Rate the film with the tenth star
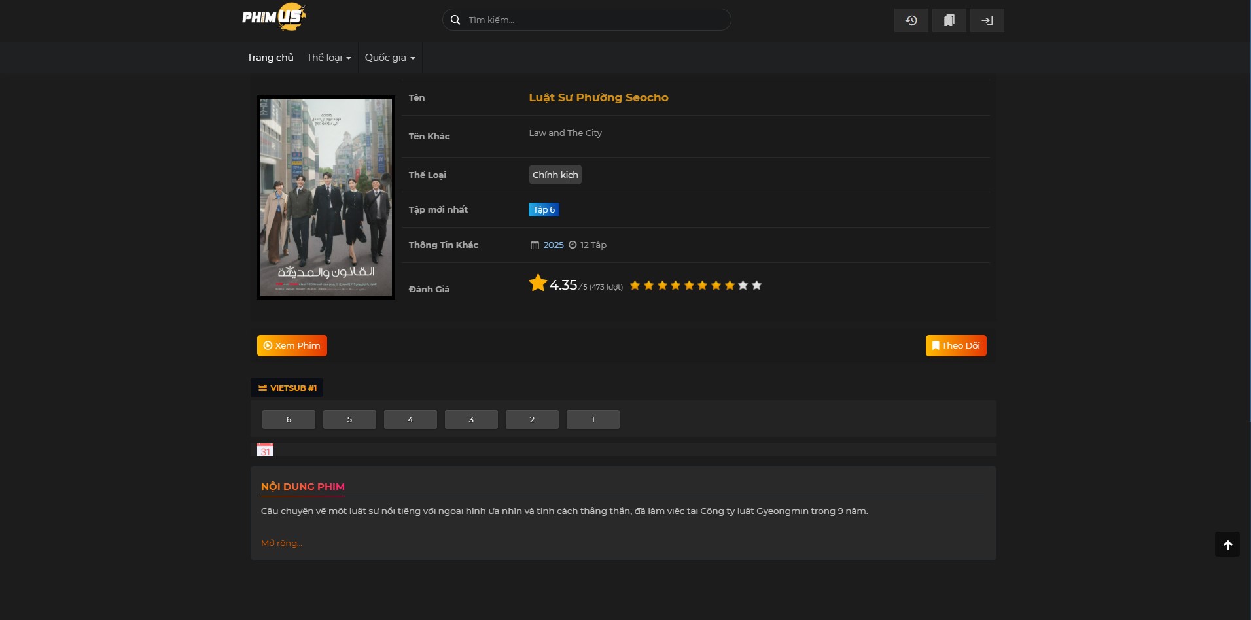 pos(756,285)
